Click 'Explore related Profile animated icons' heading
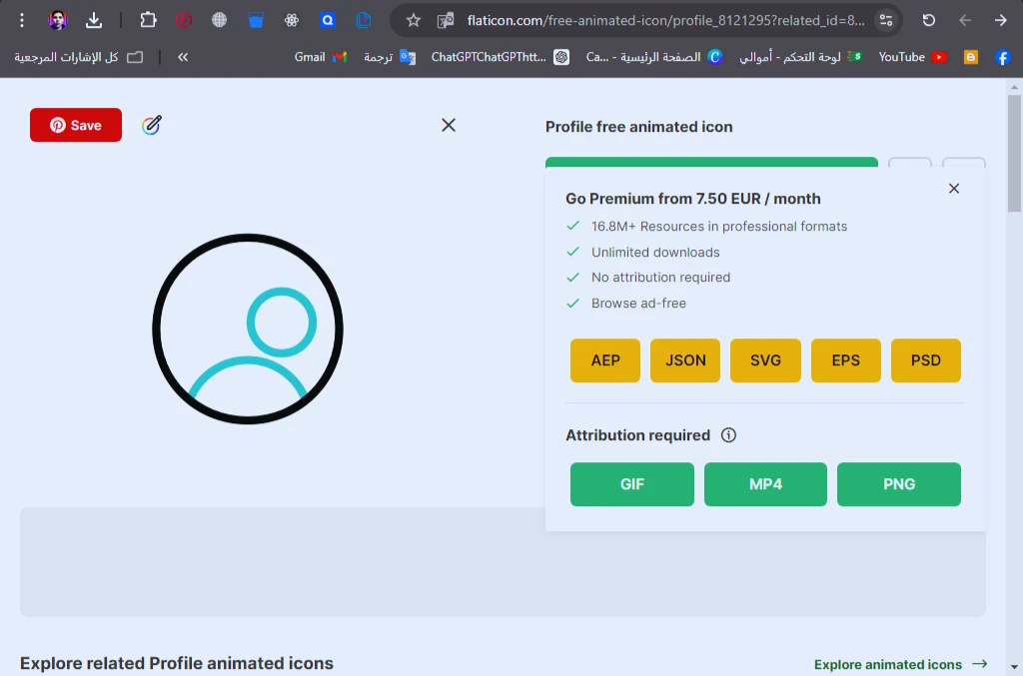The height and width of the screenshot is (676, 1023). [x=176, y=663]
